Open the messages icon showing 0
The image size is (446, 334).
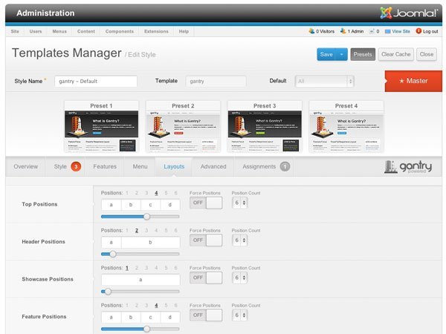point(372,31)
